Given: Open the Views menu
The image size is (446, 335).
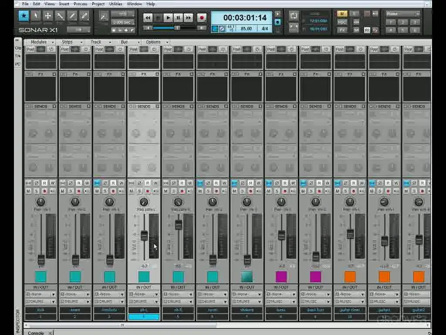Looking at the screenshot, I should [50, 4].
